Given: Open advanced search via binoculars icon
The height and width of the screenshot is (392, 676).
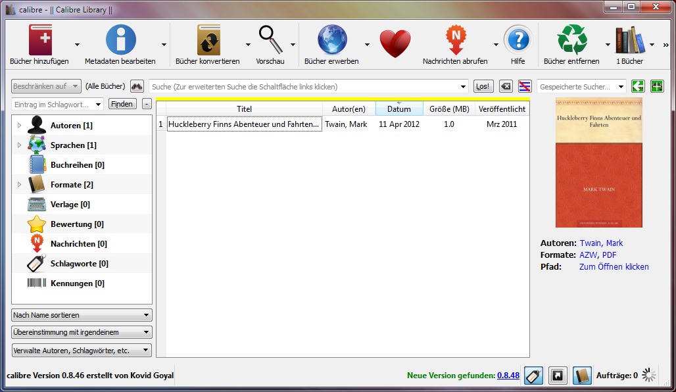Looking at the screenshot, I should 137,86.
